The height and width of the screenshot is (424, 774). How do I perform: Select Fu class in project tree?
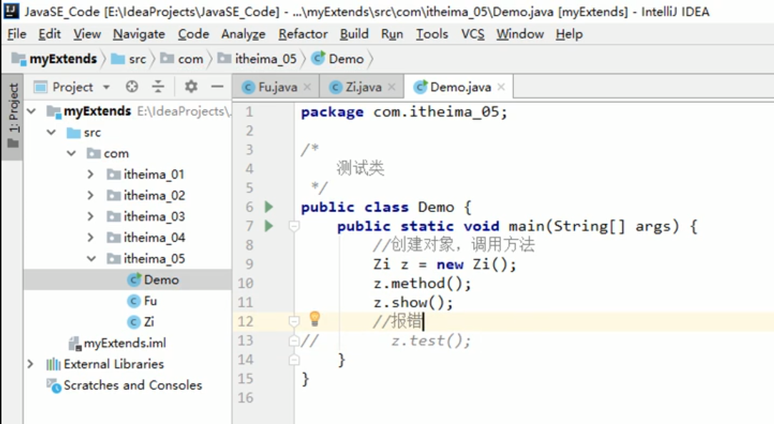(150, 301)
